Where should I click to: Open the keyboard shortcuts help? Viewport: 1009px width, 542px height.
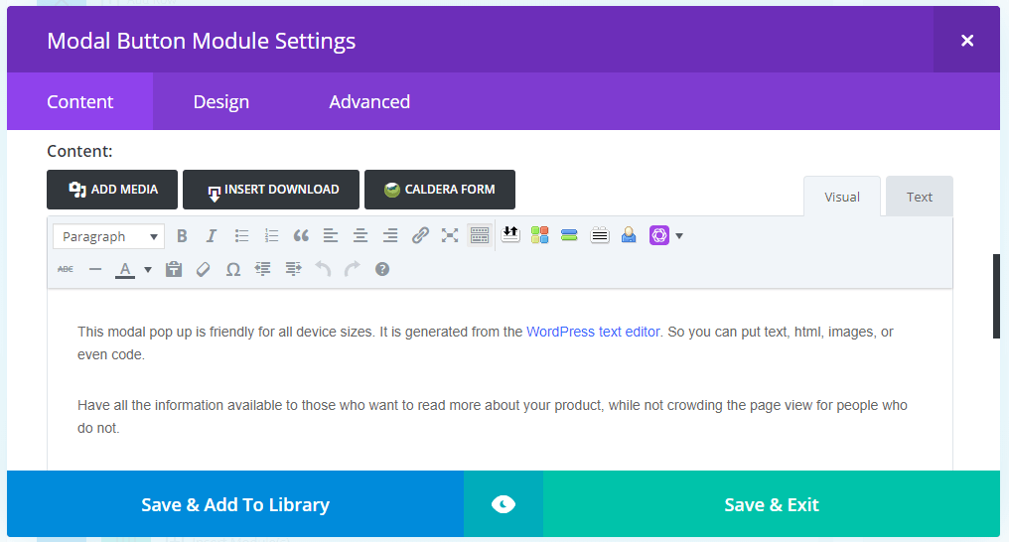pyautogui.click(x=382, y=269)
